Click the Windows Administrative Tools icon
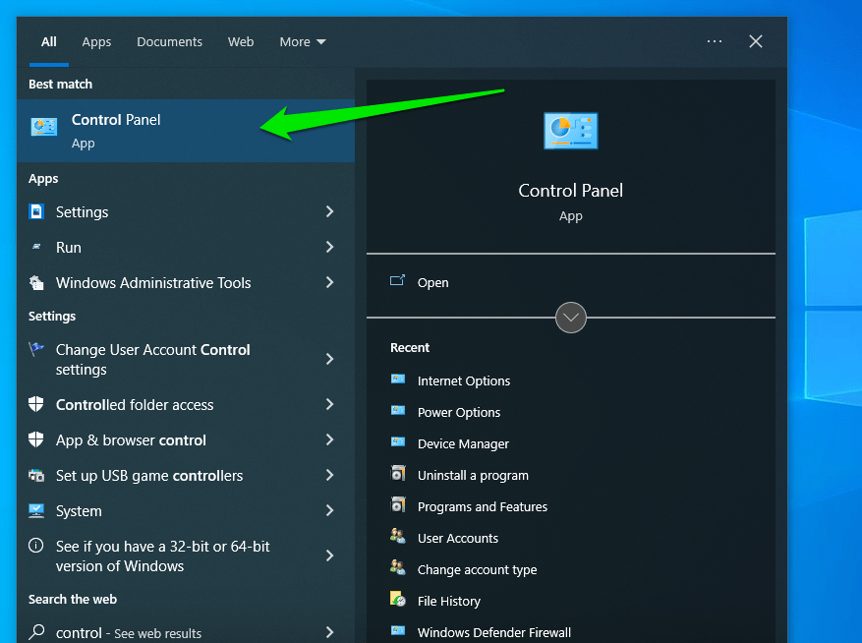The width and height of the screenshot is (862, 643). coord(37,283)
